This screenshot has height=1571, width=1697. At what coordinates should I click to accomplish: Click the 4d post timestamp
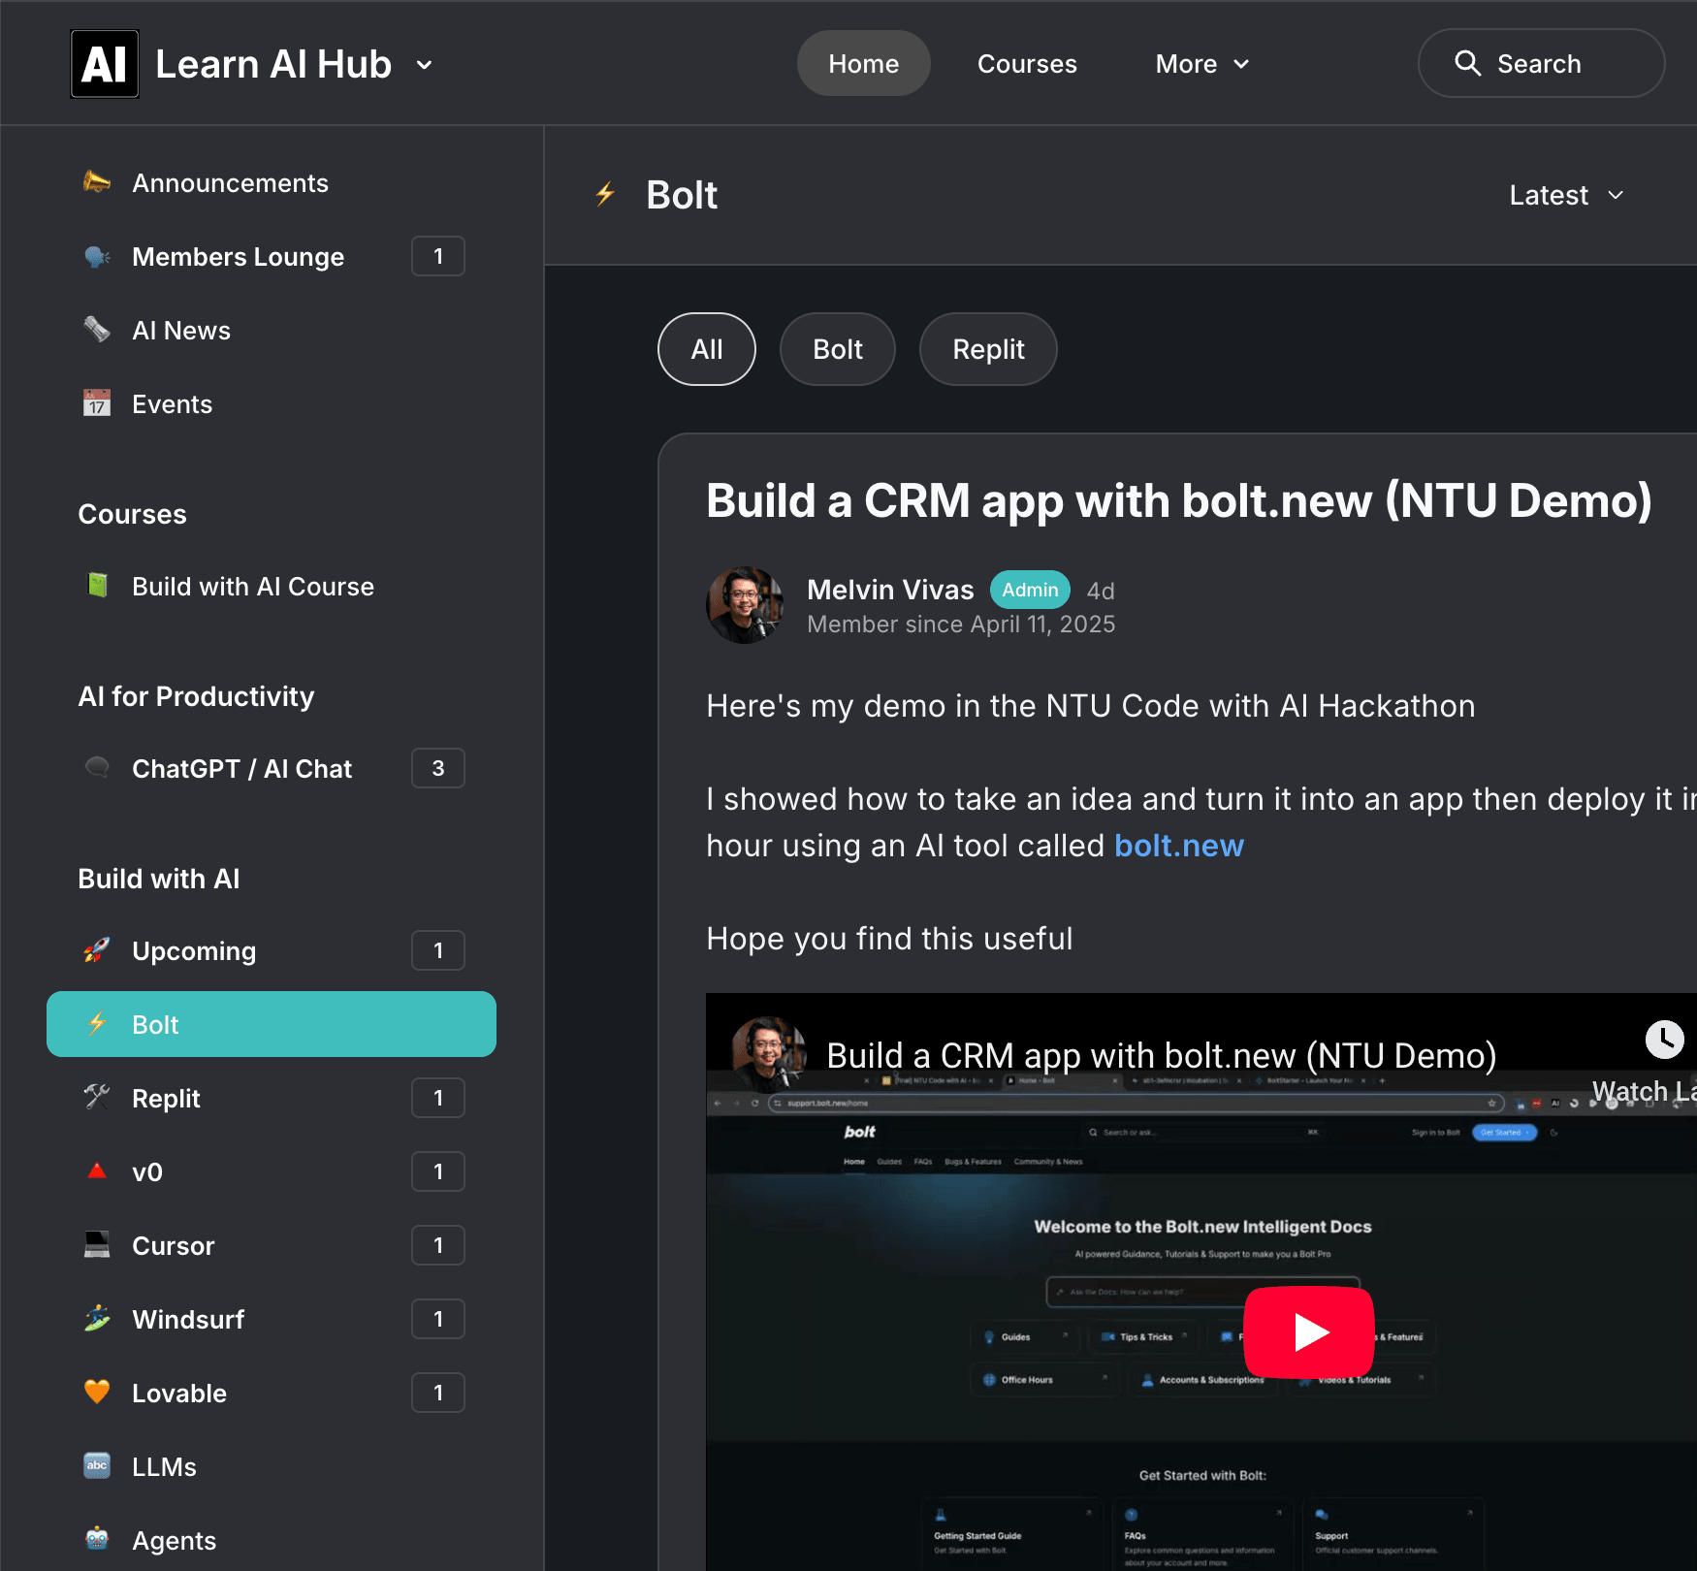point(1101,591)
